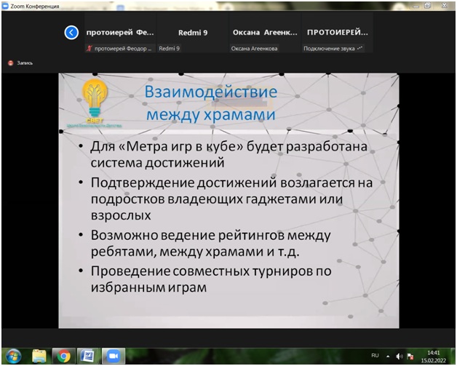Click the red recording indicator icon
This screenshot has height=366, width=457.
(x=10, y=63)
